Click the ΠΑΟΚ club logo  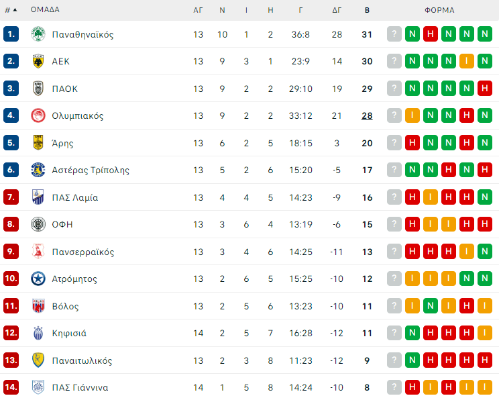coord(38,89)
